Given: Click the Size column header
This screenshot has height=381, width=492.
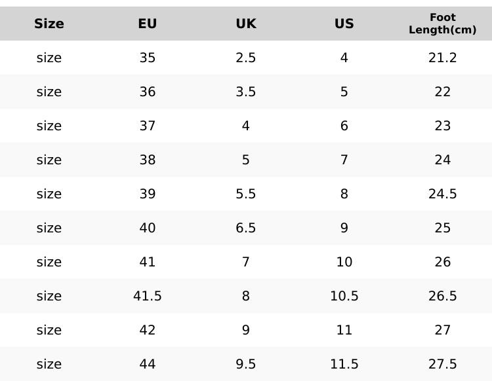Looking at the screenshot, I should pos(49,24).
